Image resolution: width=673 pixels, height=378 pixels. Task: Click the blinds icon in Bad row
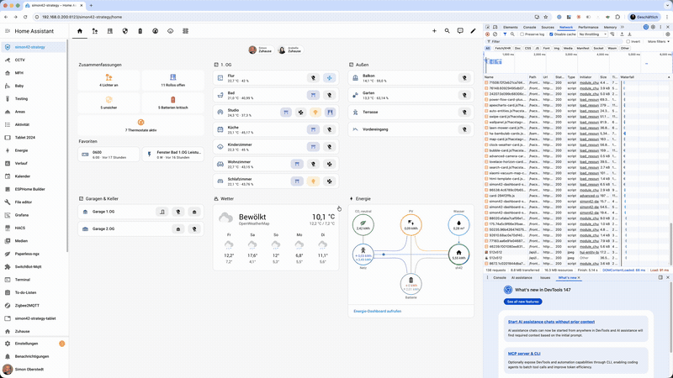313,95
